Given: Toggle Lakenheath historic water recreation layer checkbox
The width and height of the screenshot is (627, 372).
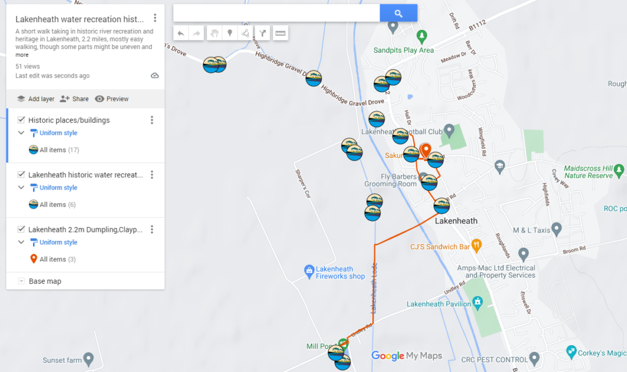Looking at the screenshot, I should 21,175.
